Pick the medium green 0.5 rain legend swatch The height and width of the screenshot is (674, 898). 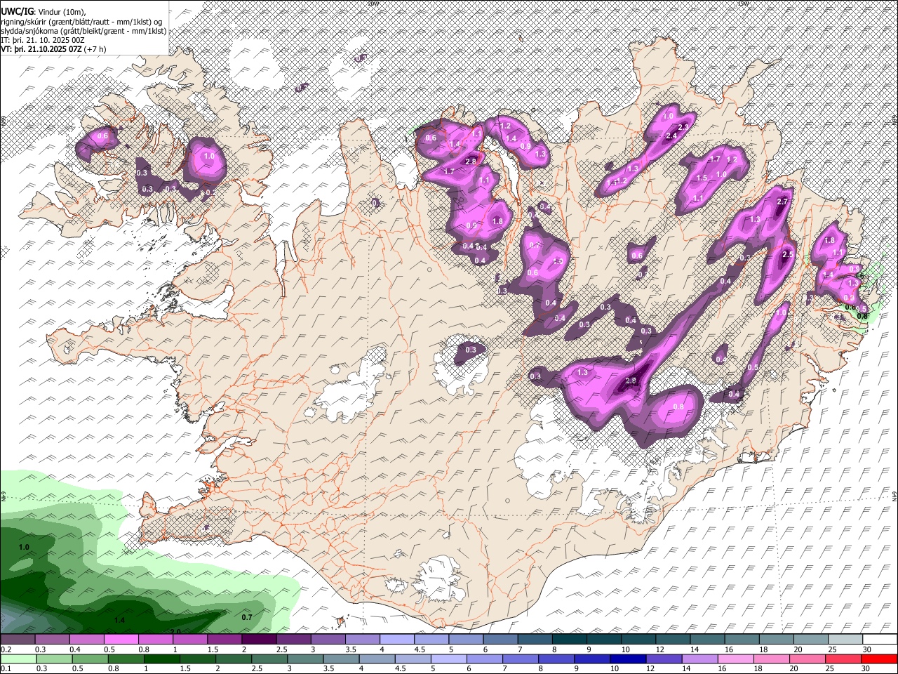91,659
